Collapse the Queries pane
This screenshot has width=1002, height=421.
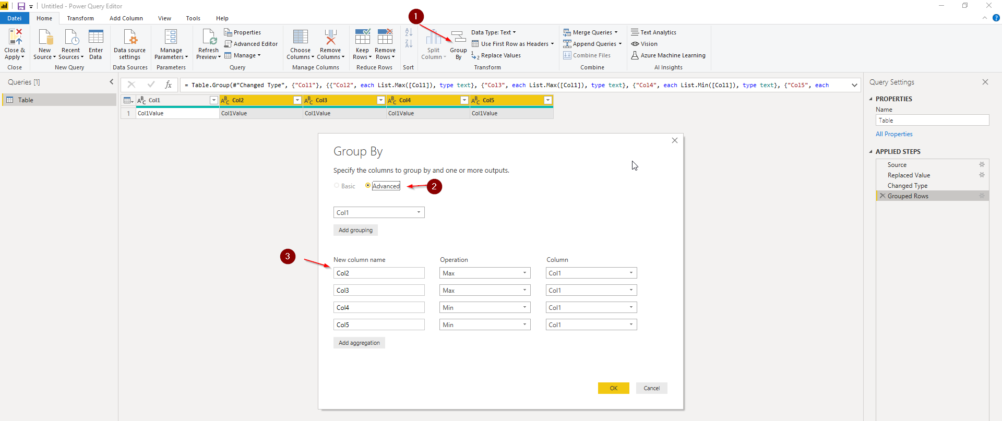pos(111,82)
